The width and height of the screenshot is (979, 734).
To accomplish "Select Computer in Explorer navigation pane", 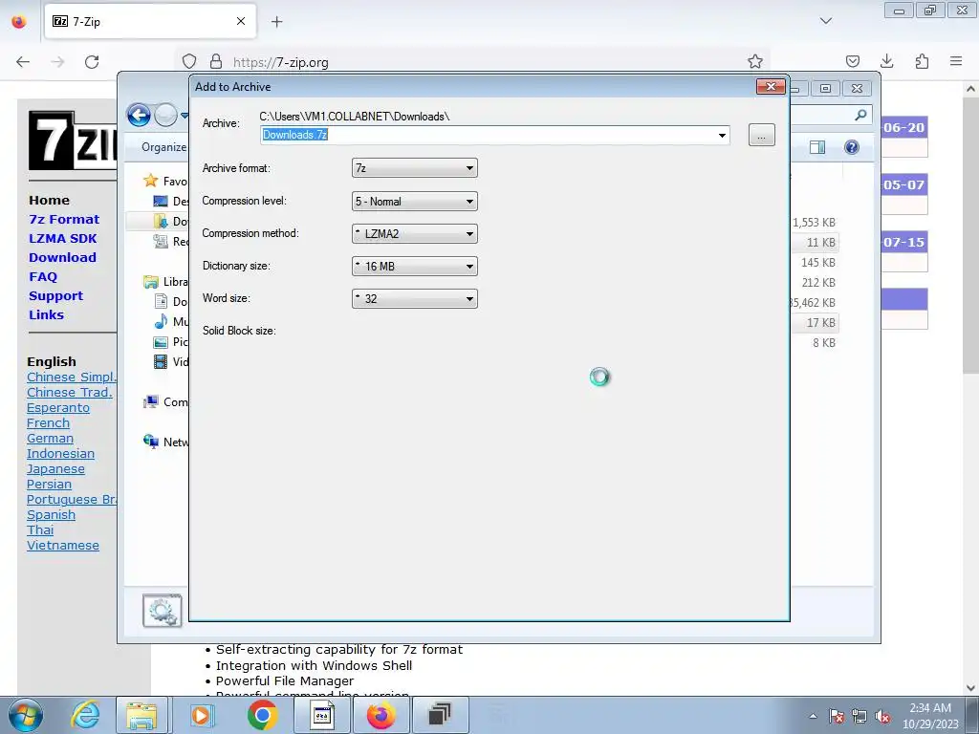I will click(166, 402).
